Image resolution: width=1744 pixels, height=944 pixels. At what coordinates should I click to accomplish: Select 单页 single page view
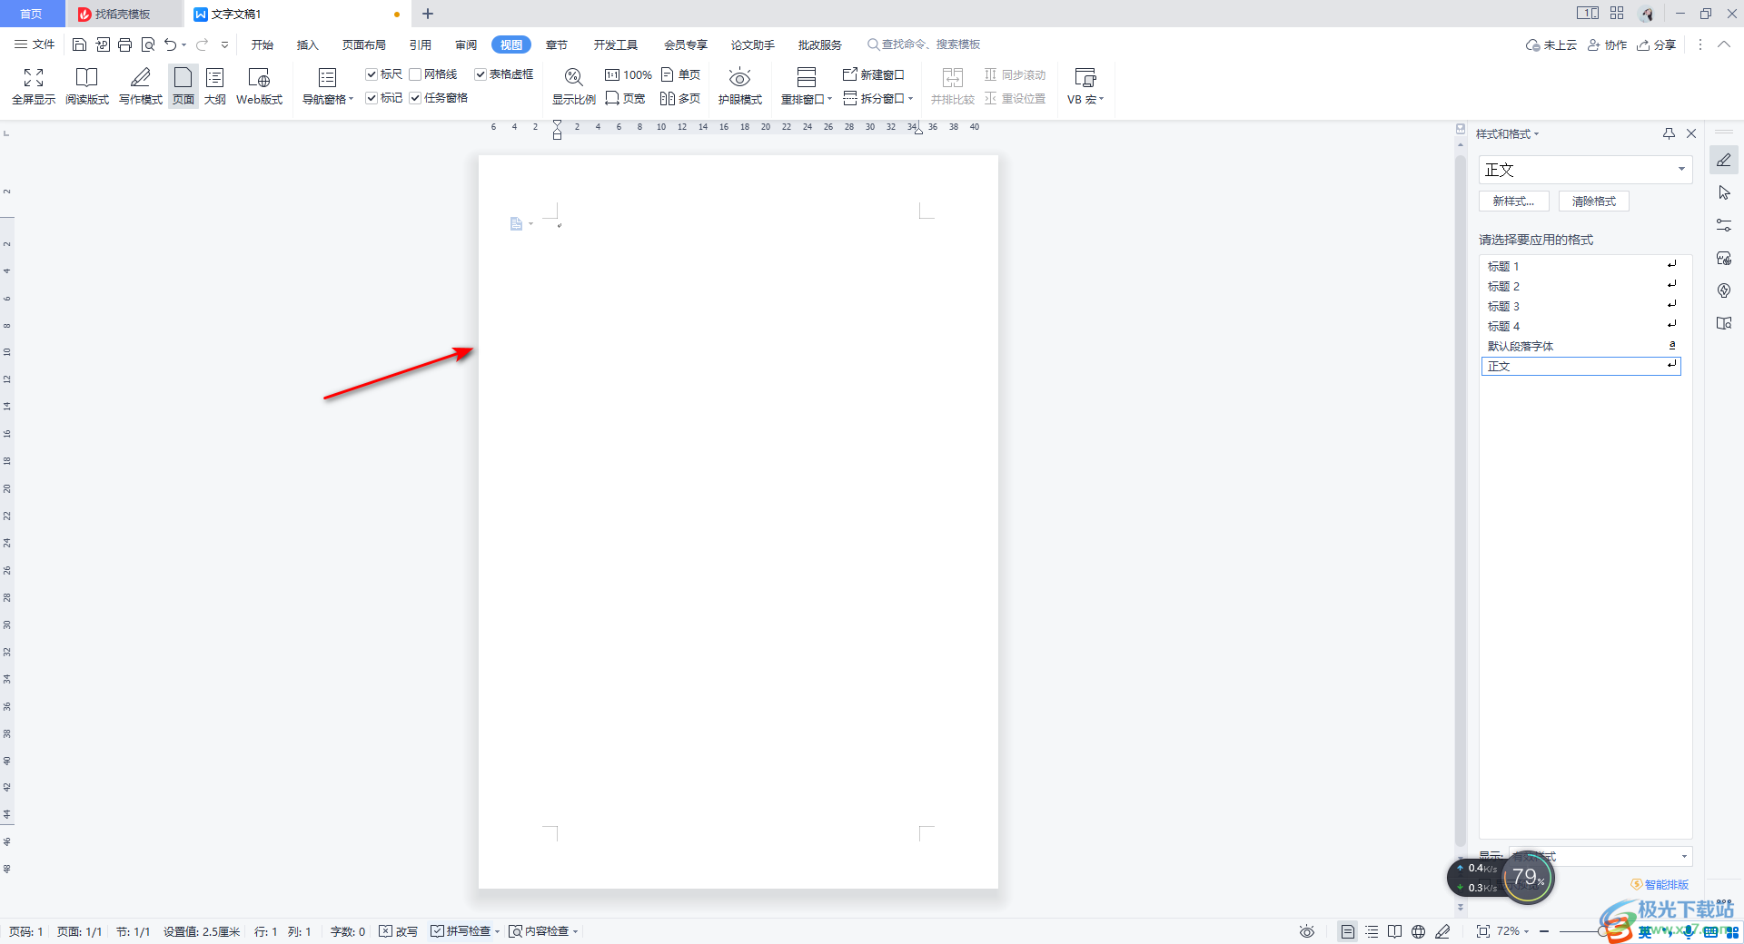click(x=681, y=75)
